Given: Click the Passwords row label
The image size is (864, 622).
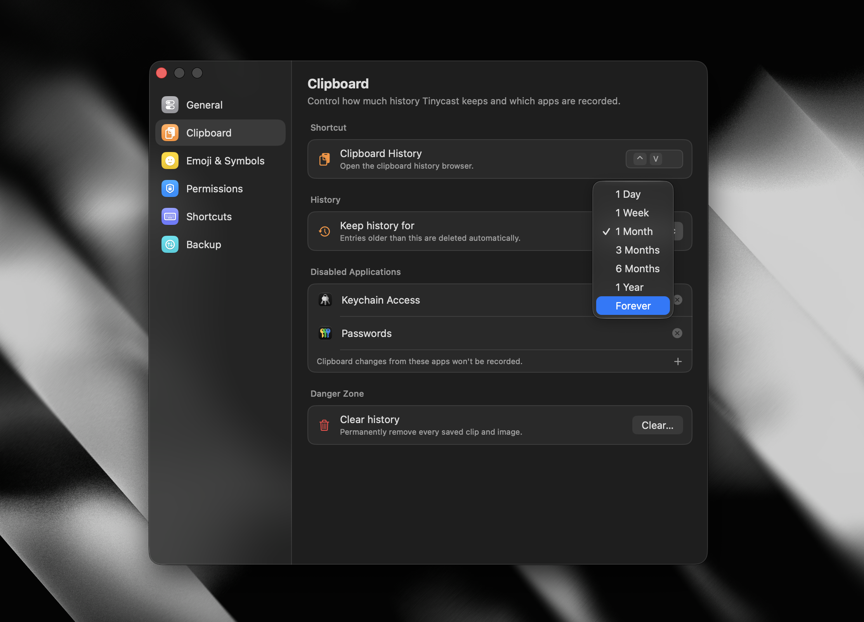Looking at the screenshot, I should tap(366, 333).
